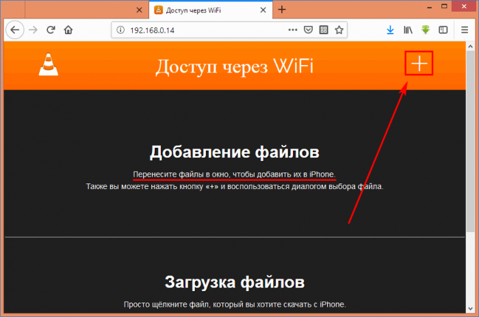
Task: Click the scrollbar down arrow
Action: point(471,308)
